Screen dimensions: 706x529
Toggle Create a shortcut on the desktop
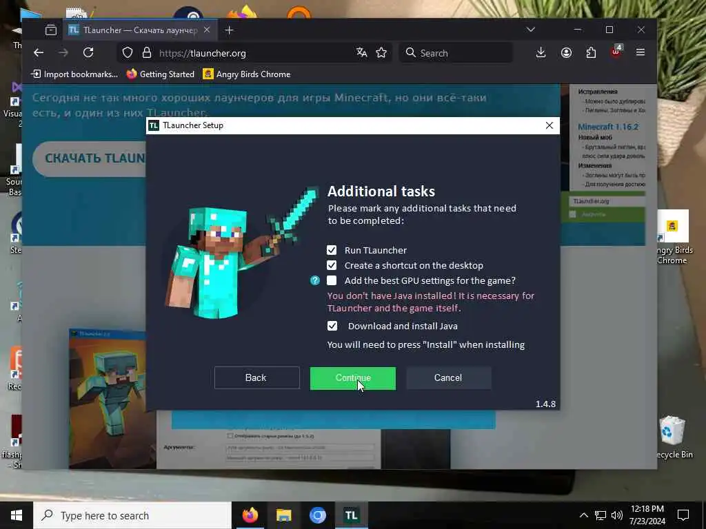[332, 265]
